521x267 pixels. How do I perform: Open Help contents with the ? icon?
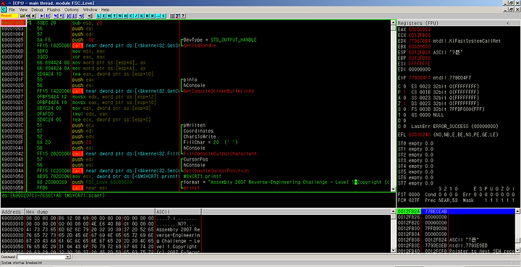point(183,16)
